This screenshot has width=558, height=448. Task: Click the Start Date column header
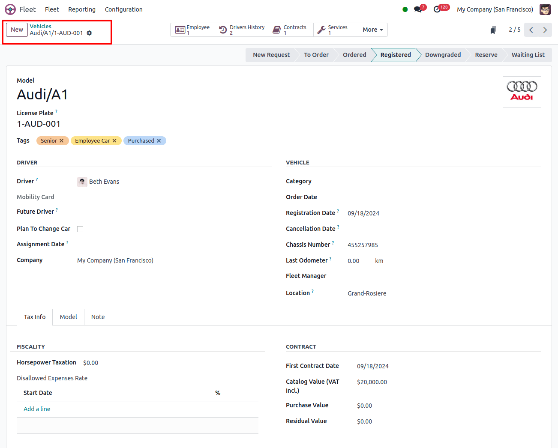[x=38, y=393]
